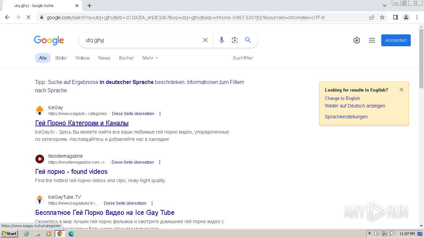
Task: Close the Google Suche browser tab
Action: click(x=77, y=6)
